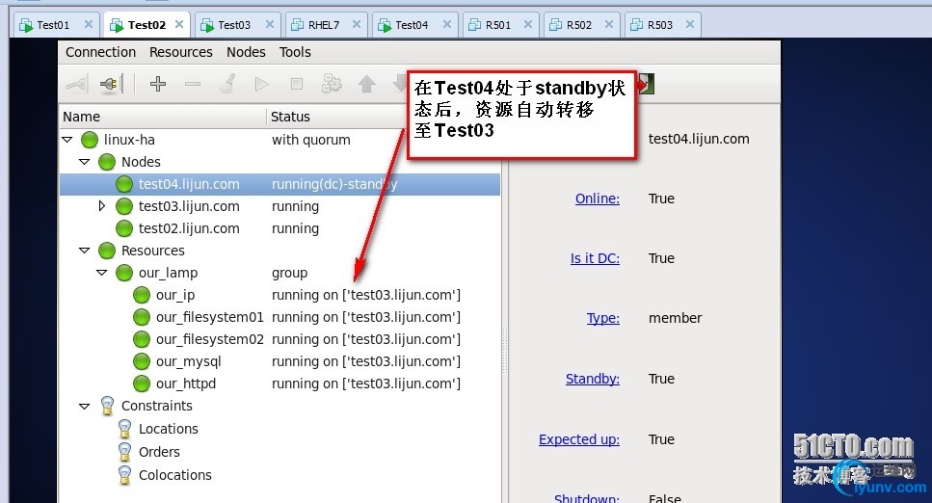Click the green circle of test03.lijun.com

click(x=124, y=206)
